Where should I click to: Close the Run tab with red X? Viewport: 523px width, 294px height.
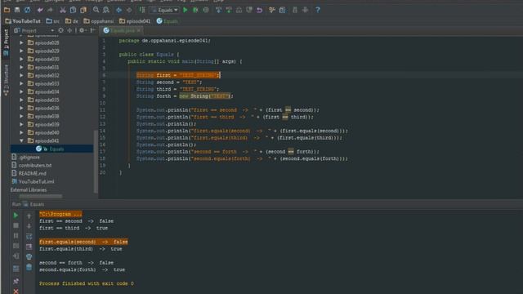click(x=16, y=291)
